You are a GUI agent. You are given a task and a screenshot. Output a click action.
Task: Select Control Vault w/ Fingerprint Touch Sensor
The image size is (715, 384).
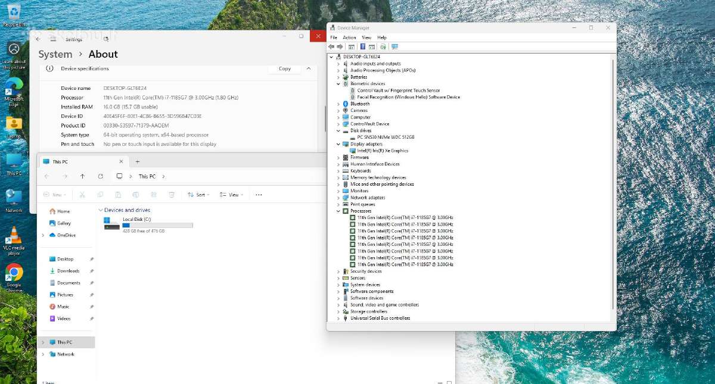[399, 90]
